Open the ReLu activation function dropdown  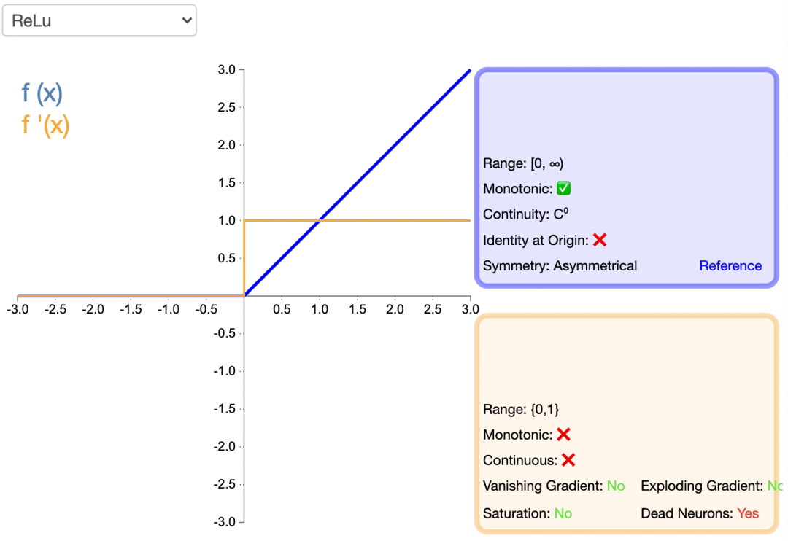[99, 21]
